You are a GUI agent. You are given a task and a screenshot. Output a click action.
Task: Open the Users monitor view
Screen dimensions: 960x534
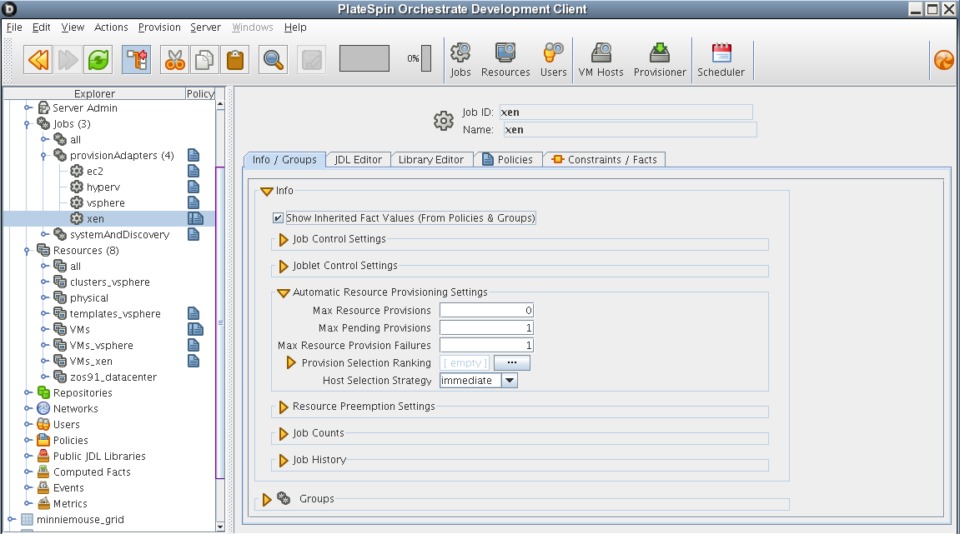(554, 60)
